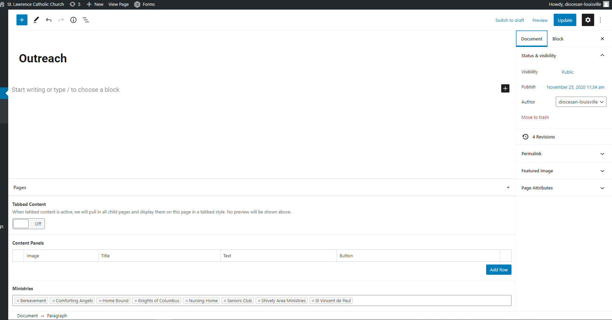Open the Author dropdown
Screen dimensions: 612x320
(581, 102)
